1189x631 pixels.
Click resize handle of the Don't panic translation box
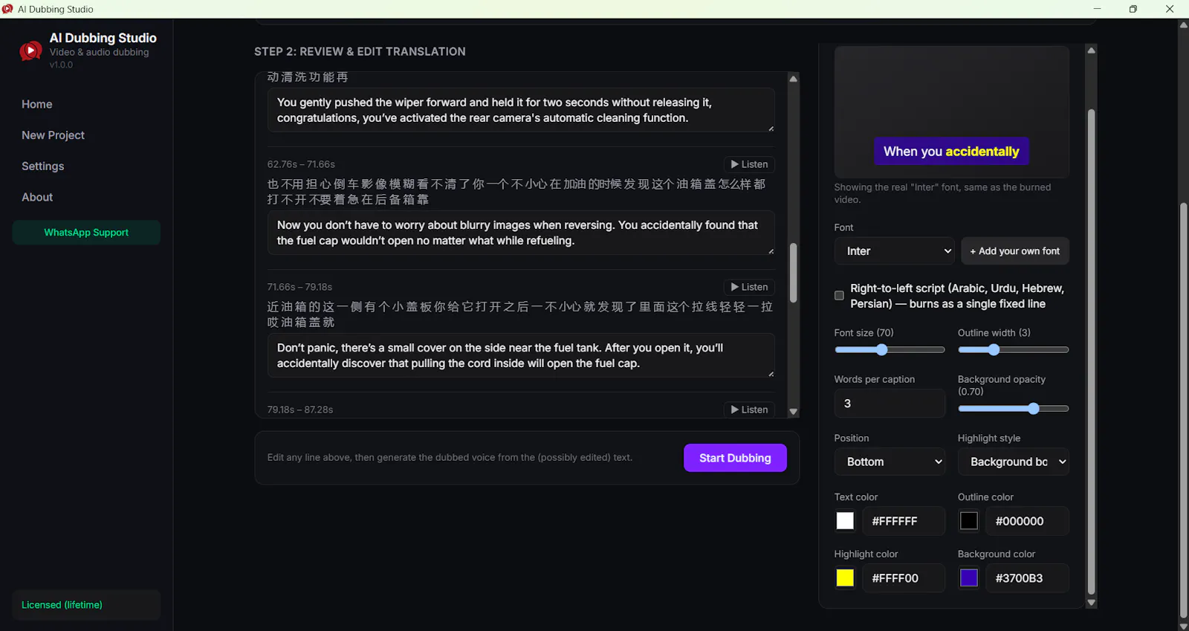click(771, 374)
